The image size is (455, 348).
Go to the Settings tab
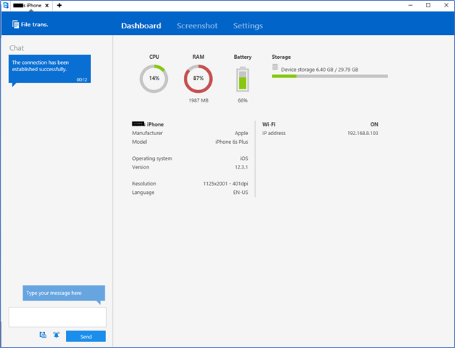[248, 26]
